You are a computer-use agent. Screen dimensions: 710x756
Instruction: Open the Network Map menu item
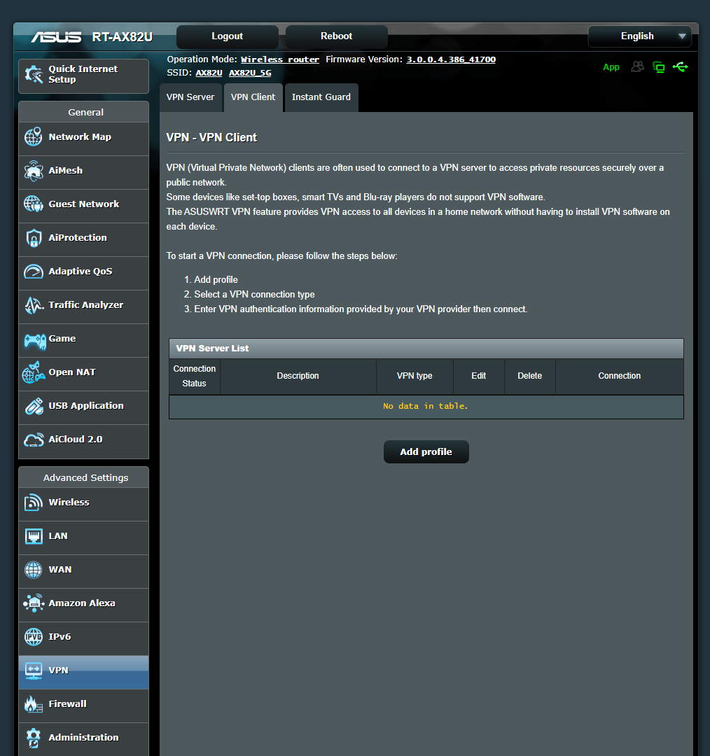[x=83, y=139]
